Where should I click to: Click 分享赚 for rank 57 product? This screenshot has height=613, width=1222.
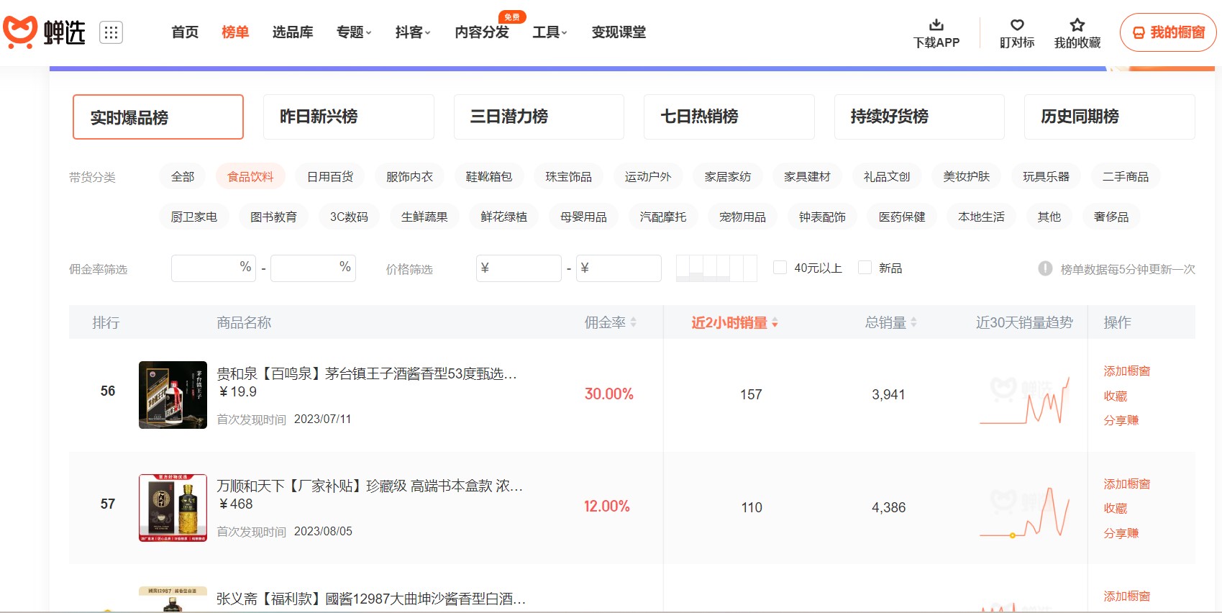click(1121, 533)
